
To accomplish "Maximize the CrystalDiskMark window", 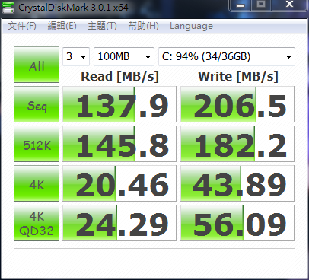I will (261, 5).
